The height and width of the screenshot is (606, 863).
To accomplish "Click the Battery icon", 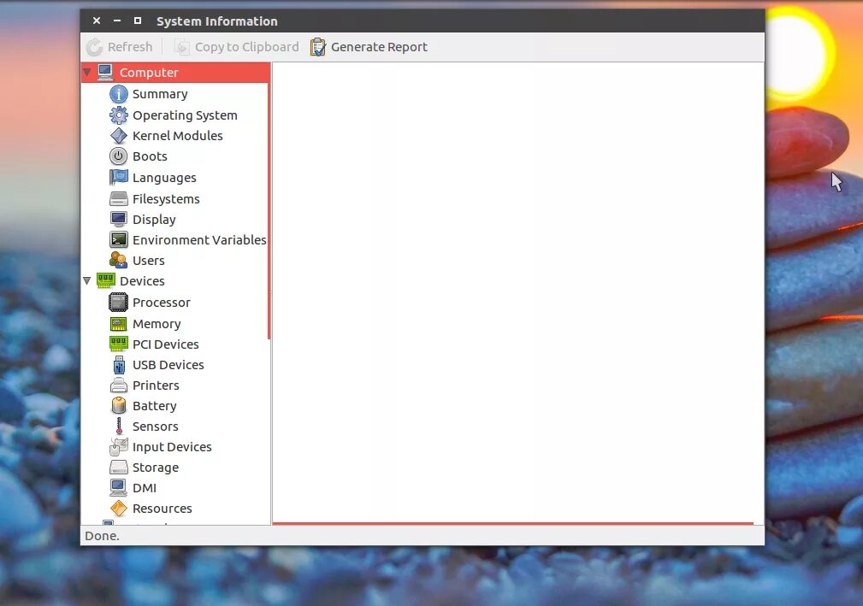I will (118, 406).
